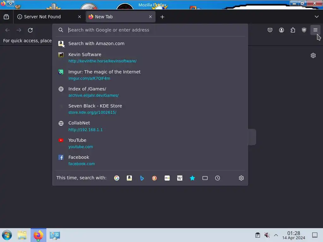Expand the list all tabs chevron

click(x=317, y=17)
